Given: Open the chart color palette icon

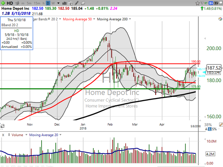Looking at the screenshot, I should point(220,19).
